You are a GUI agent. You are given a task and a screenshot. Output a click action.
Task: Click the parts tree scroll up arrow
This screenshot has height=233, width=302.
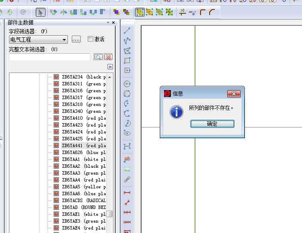pyautogui.click(x=110, y=77)
